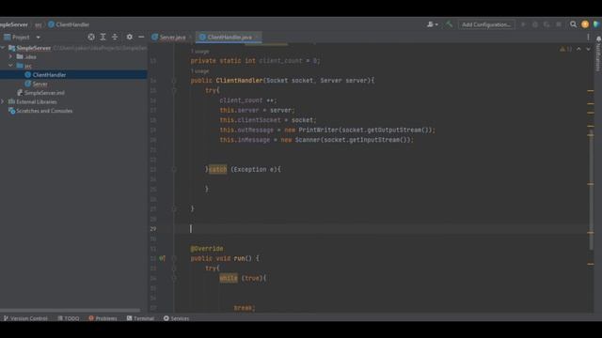Open TODO tool window

pos(69,318)
